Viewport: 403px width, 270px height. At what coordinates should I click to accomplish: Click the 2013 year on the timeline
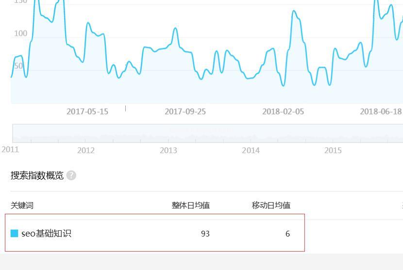[x=168, y=150]
